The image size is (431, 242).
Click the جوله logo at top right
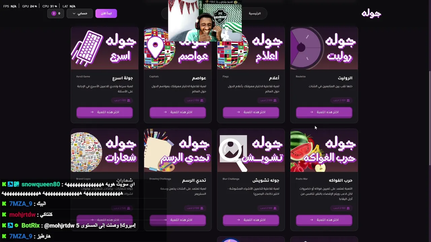click(x=371, y=13)
